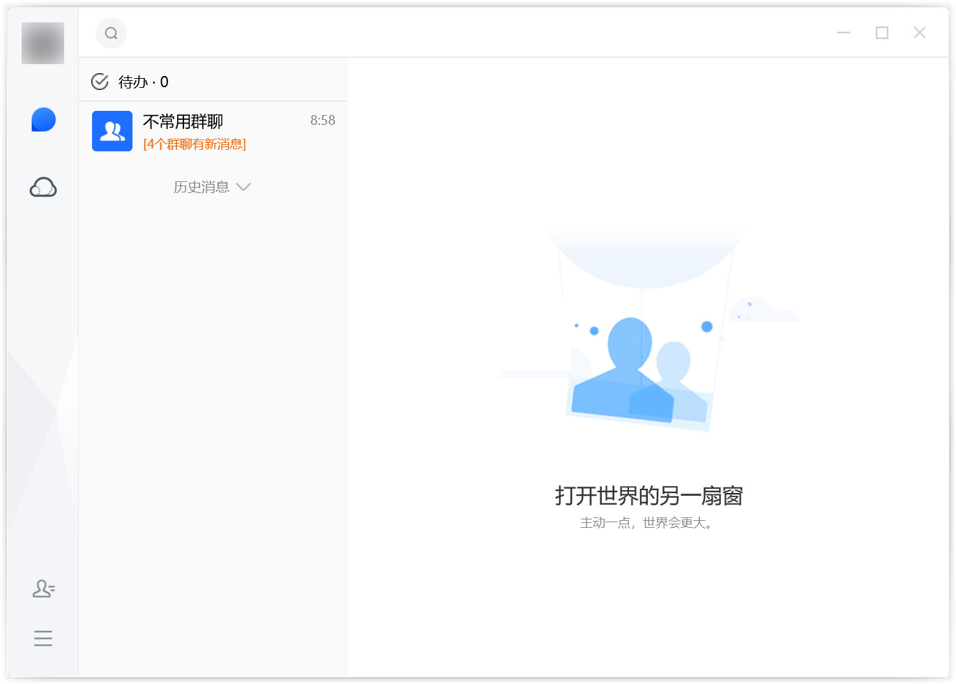Click the 主动一点，世界会更大 subtitle
This screenshot has width=956, height=684.
646,523
